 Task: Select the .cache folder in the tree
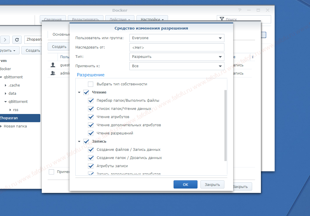click(14, 85)
